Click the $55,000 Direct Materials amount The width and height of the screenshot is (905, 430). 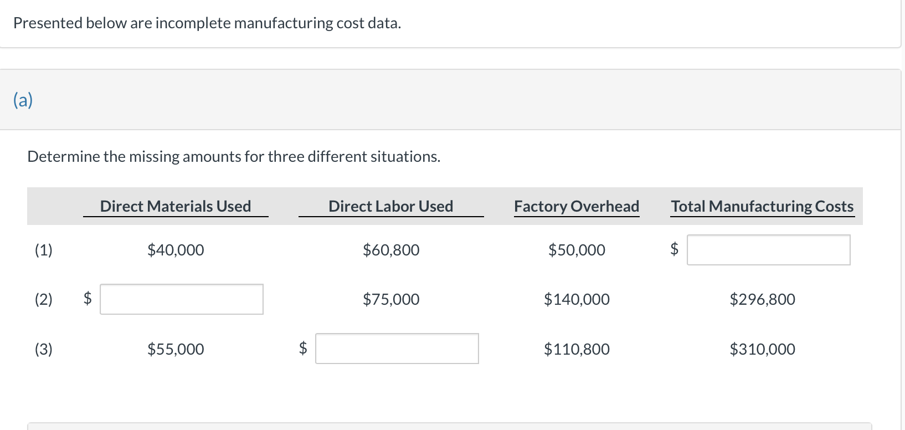click(x=176, y=349)
